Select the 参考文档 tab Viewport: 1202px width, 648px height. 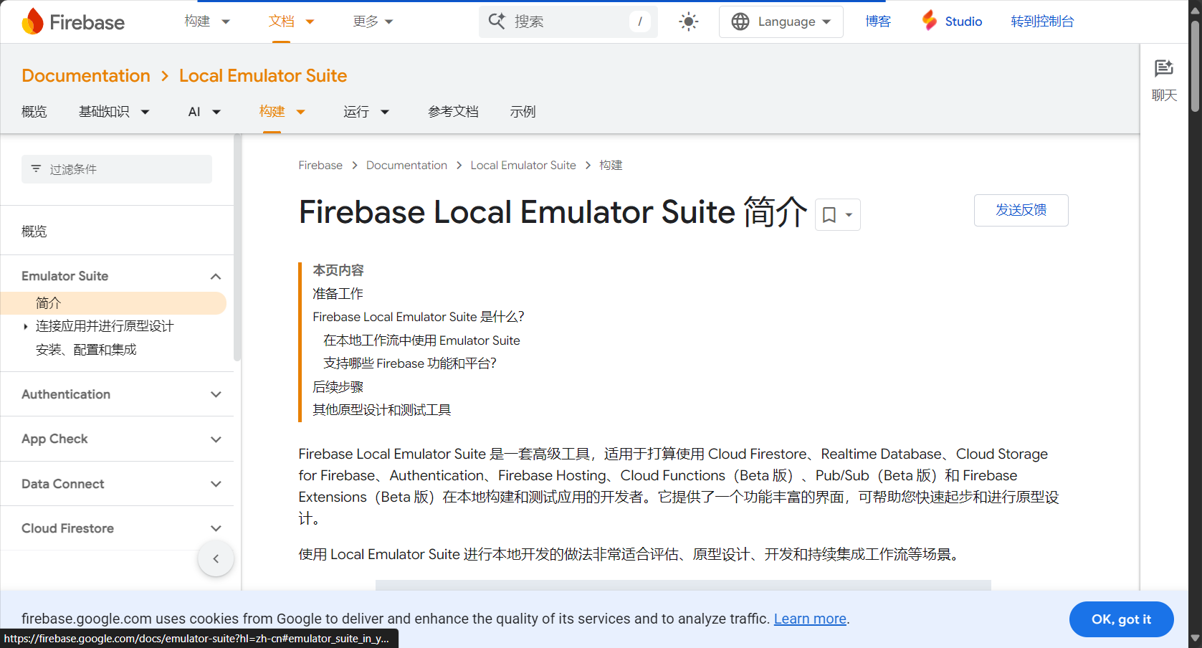pyautogui.click(x=453, y=112)
